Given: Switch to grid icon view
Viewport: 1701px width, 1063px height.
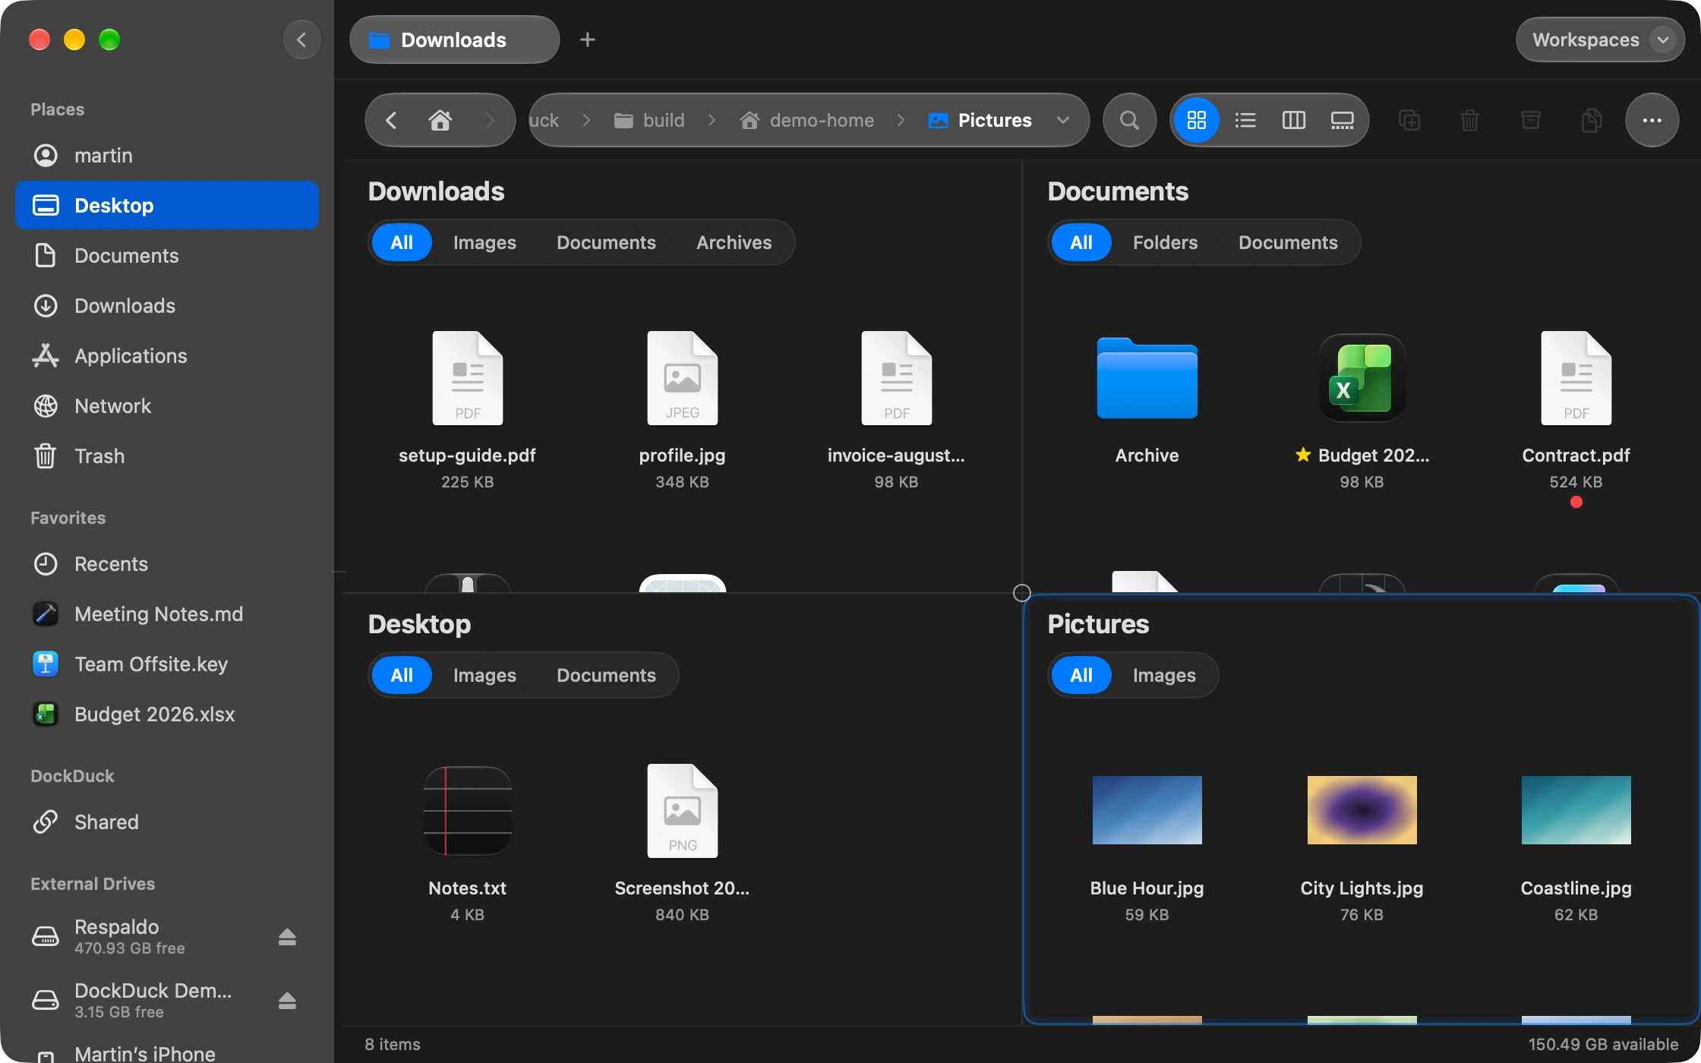Looking at the screenshot, I should 1196,120.
